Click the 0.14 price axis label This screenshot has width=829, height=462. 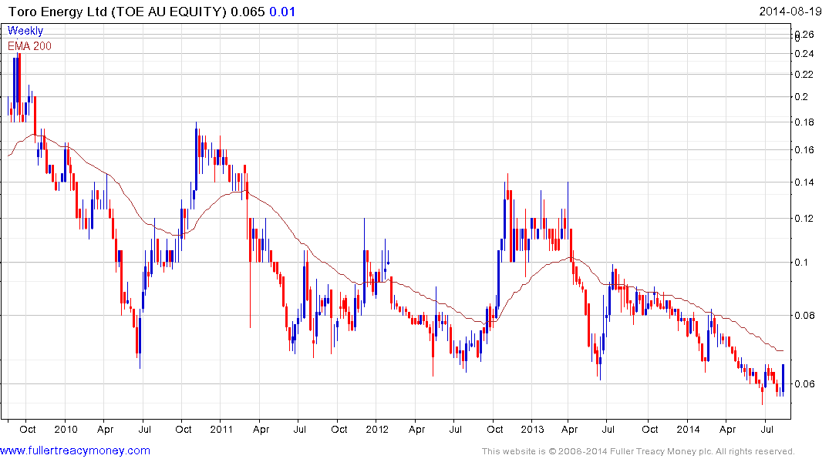(x=805, y=182)
